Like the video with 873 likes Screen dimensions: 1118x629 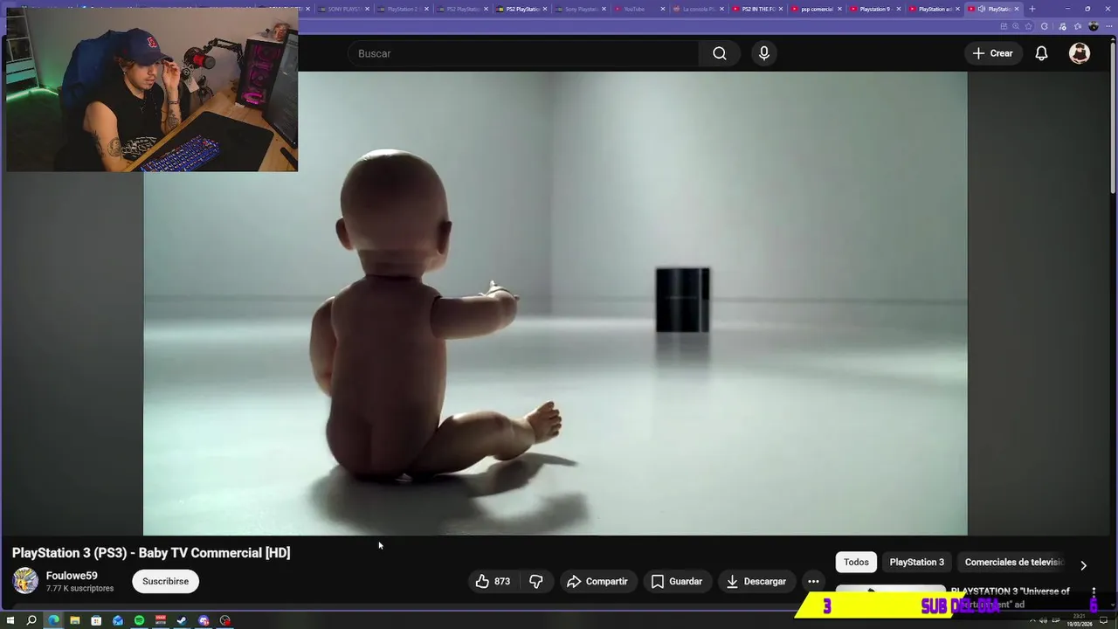493,581
